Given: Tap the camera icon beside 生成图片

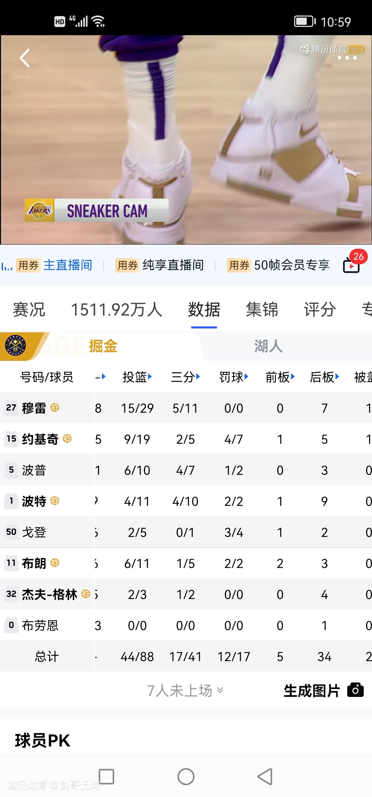Looking at the screenshot, I should point(355,690).
